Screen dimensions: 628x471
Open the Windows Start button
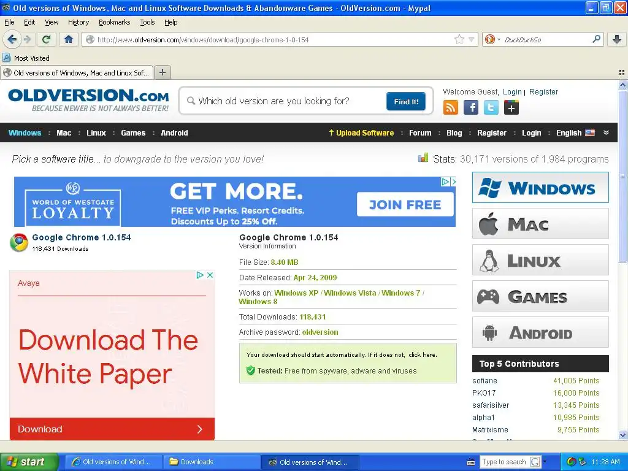(x=29, y=462)
